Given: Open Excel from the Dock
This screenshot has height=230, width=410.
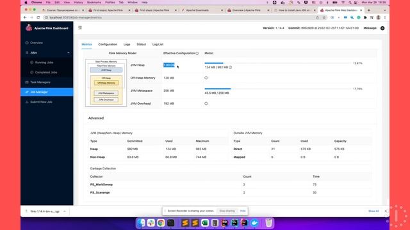Looking at the screenshot, I should pyautogui.click(x=205, y=223).
